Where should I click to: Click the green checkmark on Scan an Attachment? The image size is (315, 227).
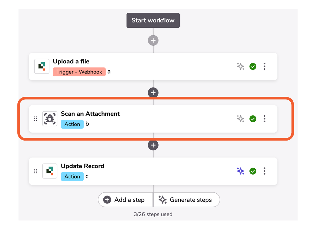(253, 119)
